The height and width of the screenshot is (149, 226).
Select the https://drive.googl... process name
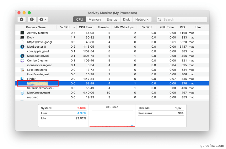point(40,42)
